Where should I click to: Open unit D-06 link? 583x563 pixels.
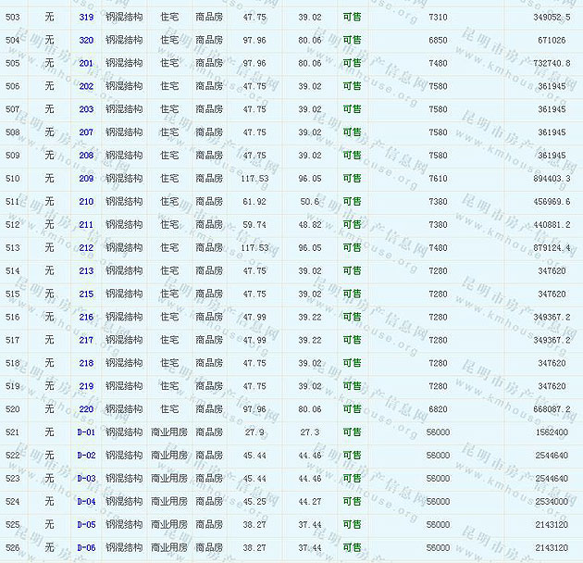point(86,548)
